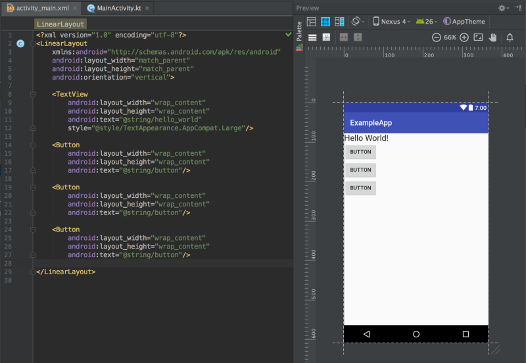Click the xmlns:android schema URL on line 3
The width and height of the screenshot is (526, 363).
tap(194, 52)
